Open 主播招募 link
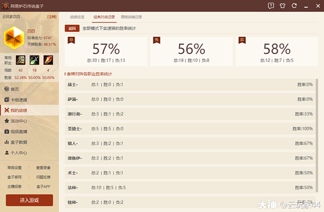The image size is (324, 212). pos(15,187)
